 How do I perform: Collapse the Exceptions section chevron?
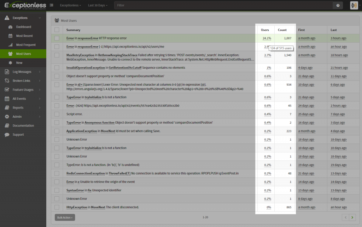pyautogui.click(x=40, y=18)
